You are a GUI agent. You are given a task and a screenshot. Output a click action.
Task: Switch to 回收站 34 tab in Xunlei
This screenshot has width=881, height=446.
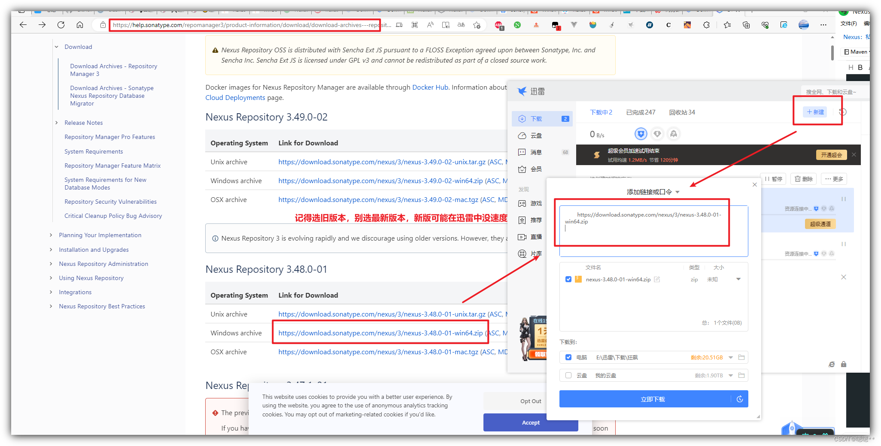tap(682, 112)
